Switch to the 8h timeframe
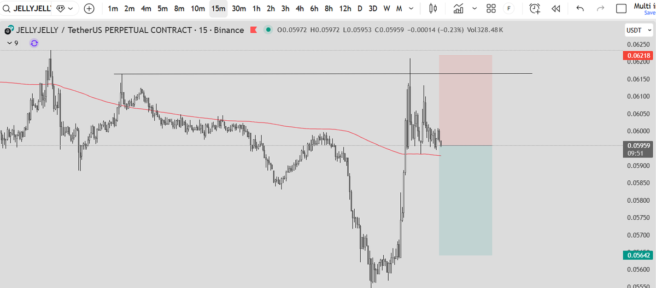 click(x=329, y=9)
